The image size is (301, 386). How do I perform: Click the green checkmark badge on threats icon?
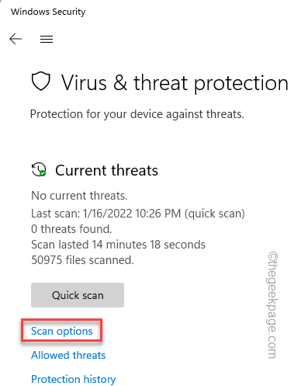click(43, 173)
